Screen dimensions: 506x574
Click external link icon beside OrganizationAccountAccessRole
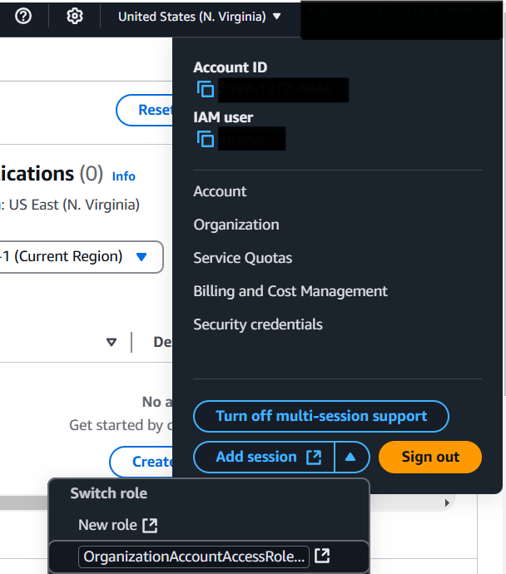(x=322, y=556)
